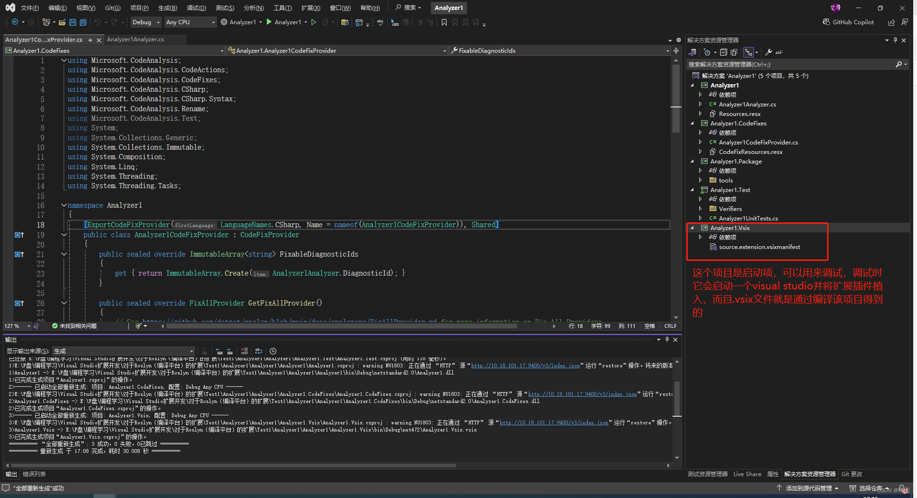
Task: Open the 文件(F) menu
Action: click(29, 8)
